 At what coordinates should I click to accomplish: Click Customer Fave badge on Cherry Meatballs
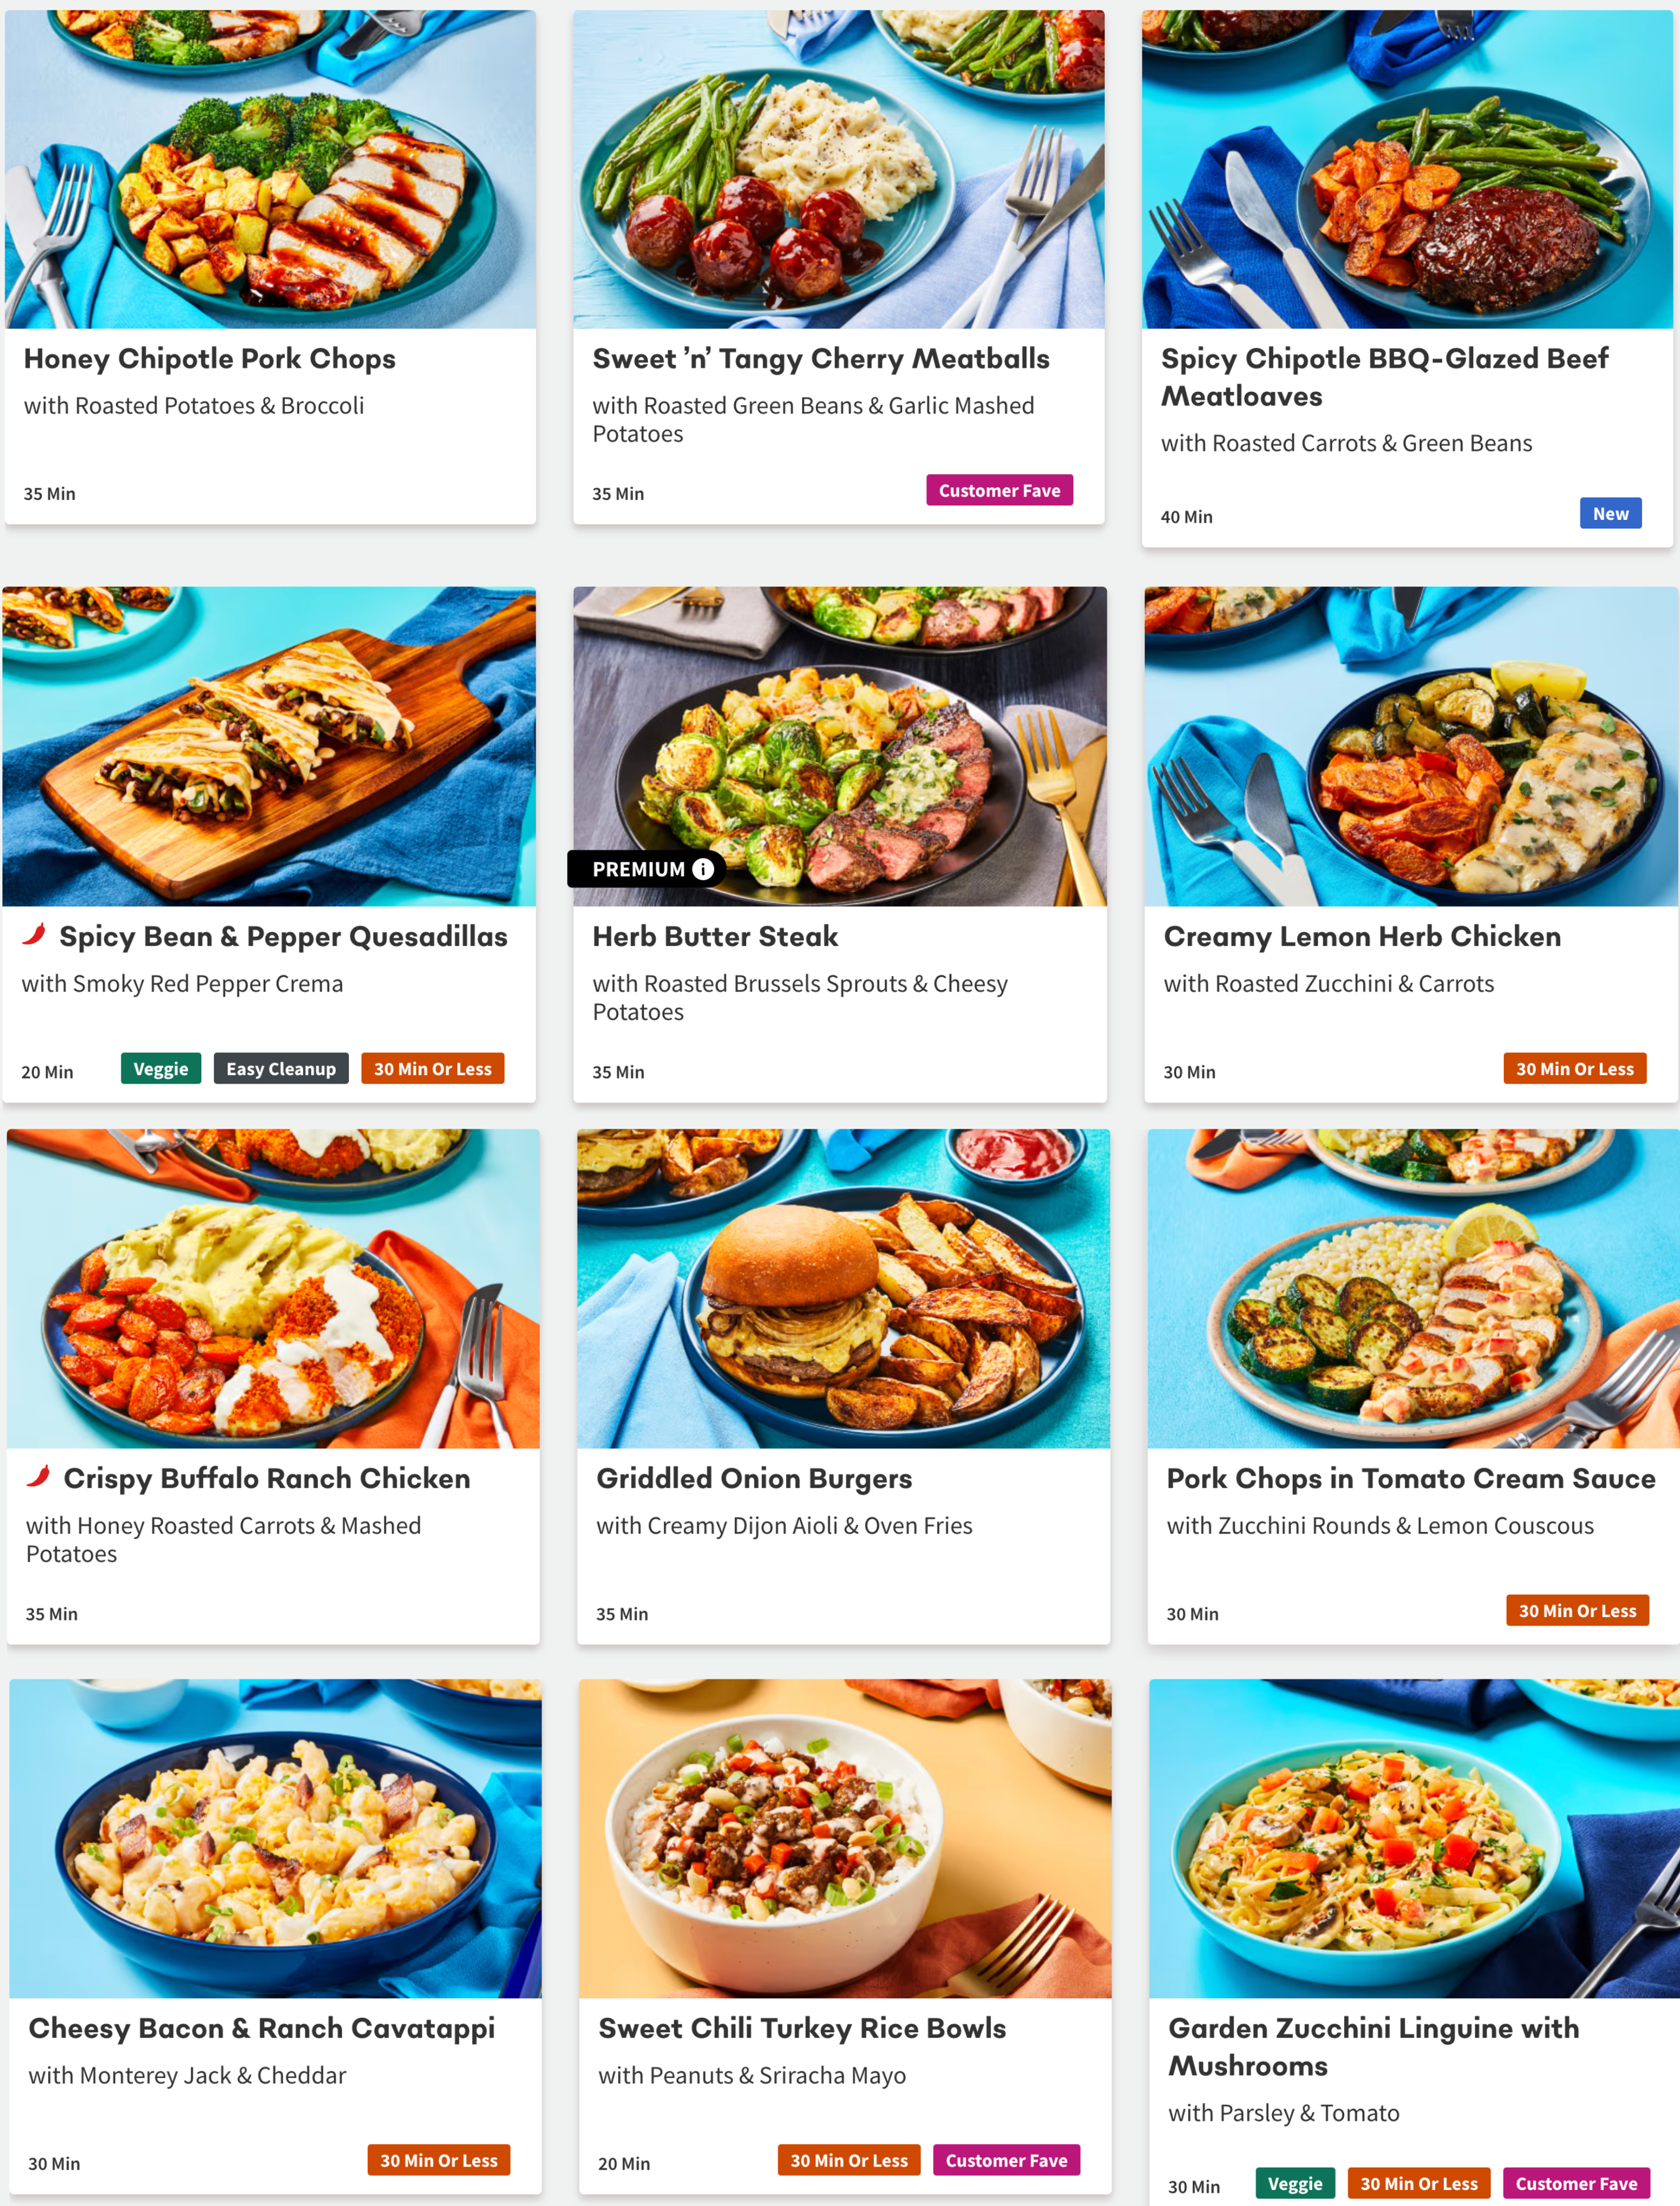click(999, 491)
